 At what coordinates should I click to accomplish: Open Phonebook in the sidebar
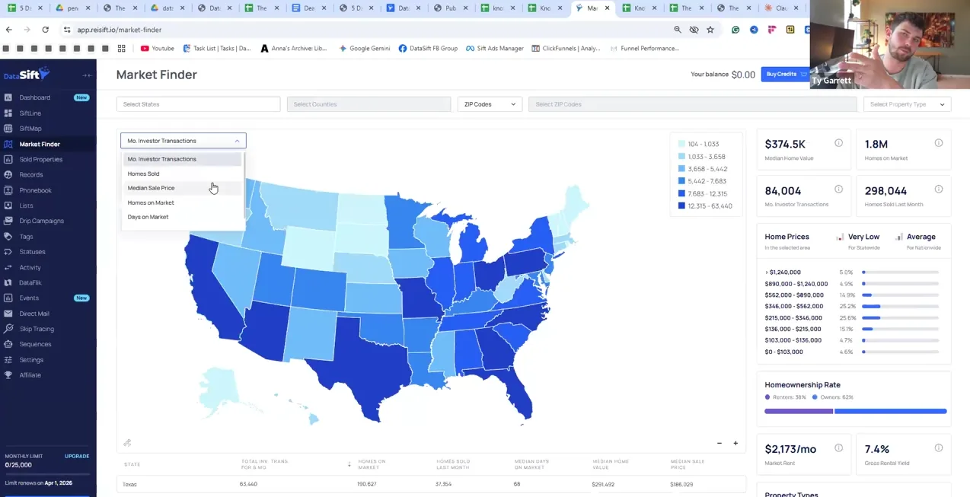pyautogui.click(x=36, y=190)
